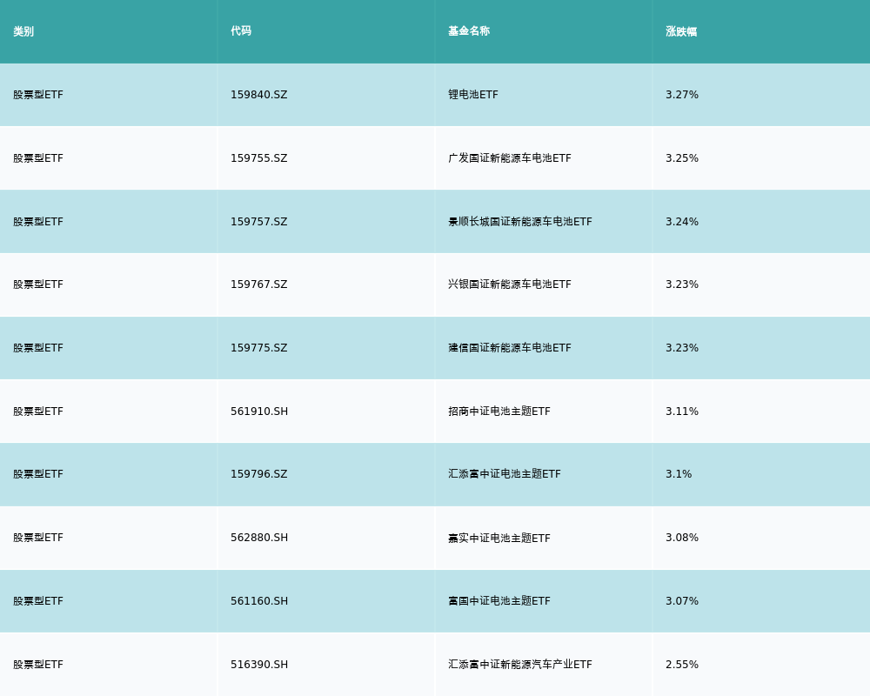This screenshot has height=696, width=870.
Task: Click 股票型ETF in the 159757.SZ row
Action: [38, 222]
